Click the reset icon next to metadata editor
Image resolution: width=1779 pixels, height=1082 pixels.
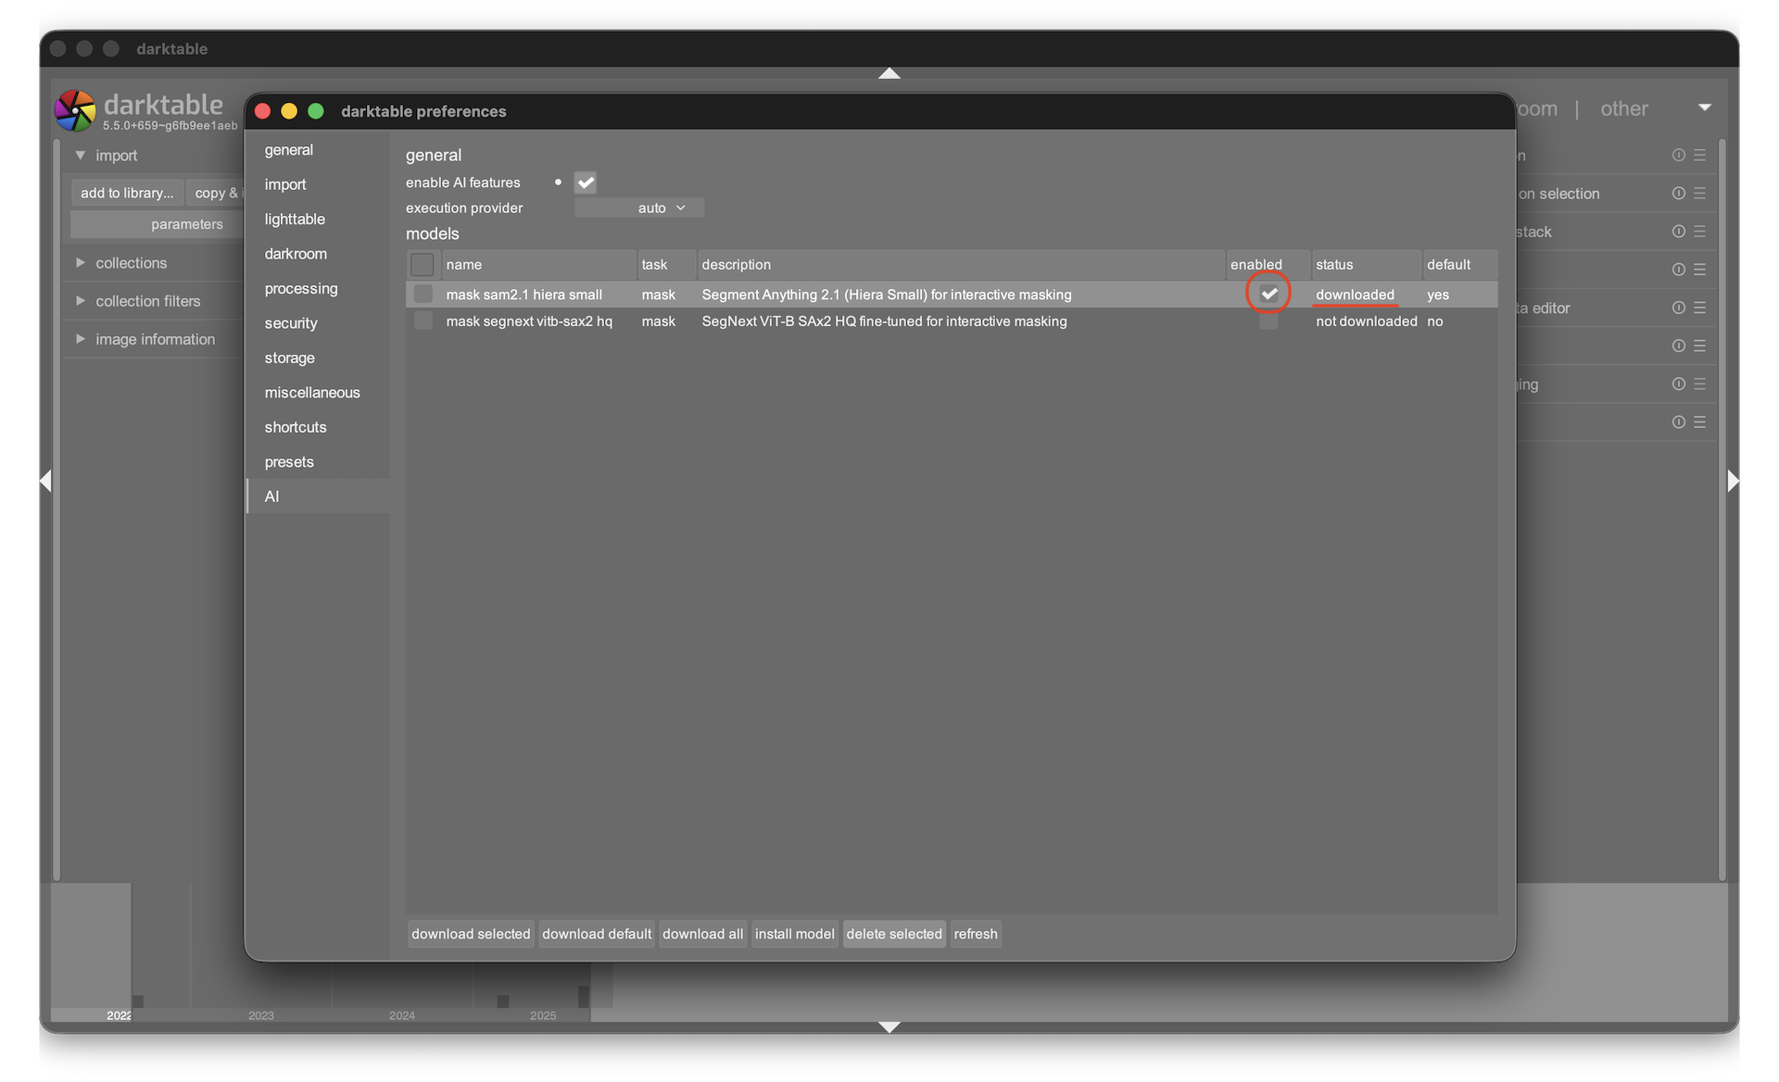(1678, 308)
